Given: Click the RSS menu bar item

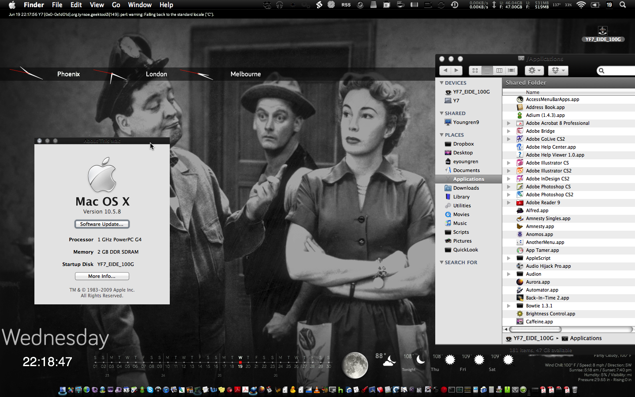Looking at the screenshot, I should pyautogui.click(x=346, y=5).
